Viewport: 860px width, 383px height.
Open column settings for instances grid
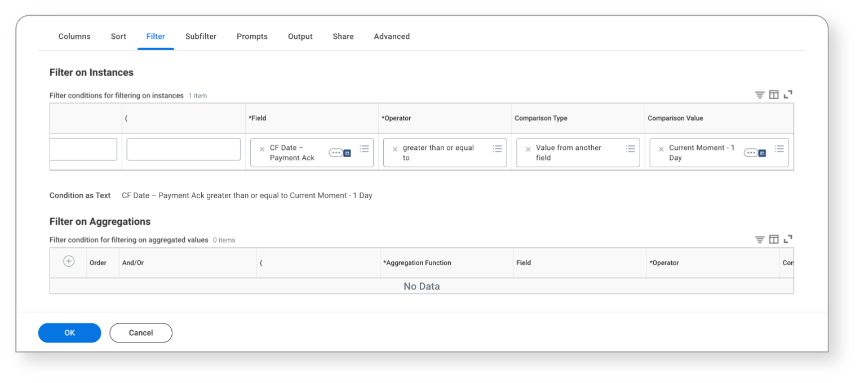coord(774,95)
